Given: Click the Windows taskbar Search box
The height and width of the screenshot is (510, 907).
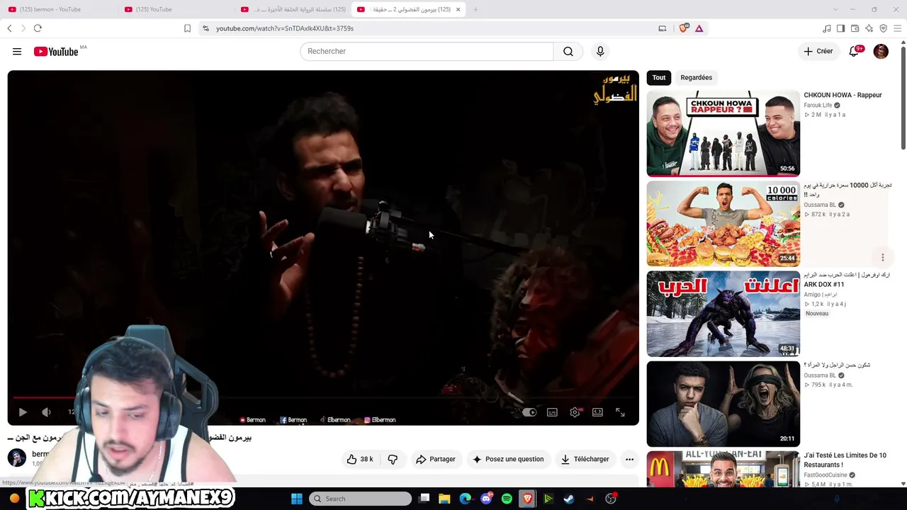Looking at the screenshot, I should point(361,499).
